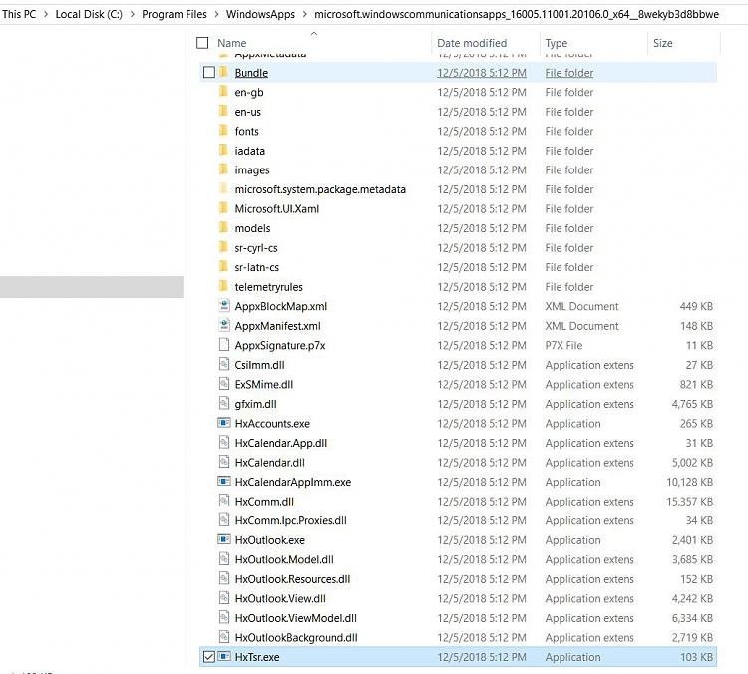The width and height of the screenshot is (748, 674).
Task: Select file name HxComm.Ipc.Proxies.dll
Action: coord(291,520)
